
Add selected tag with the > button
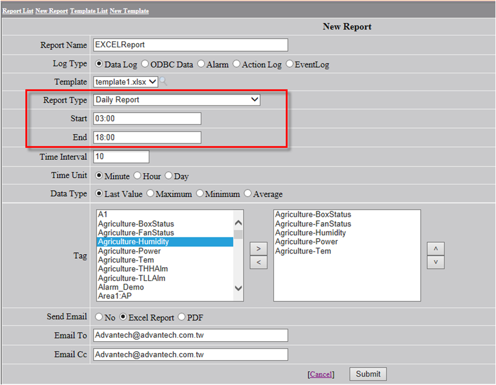coord(258,248)
